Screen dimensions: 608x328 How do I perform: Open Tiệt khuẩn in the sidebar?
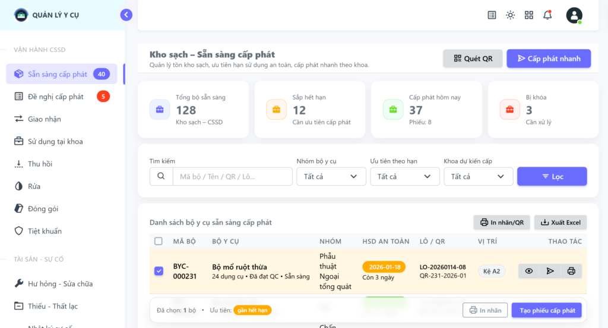tap(45, 231)
